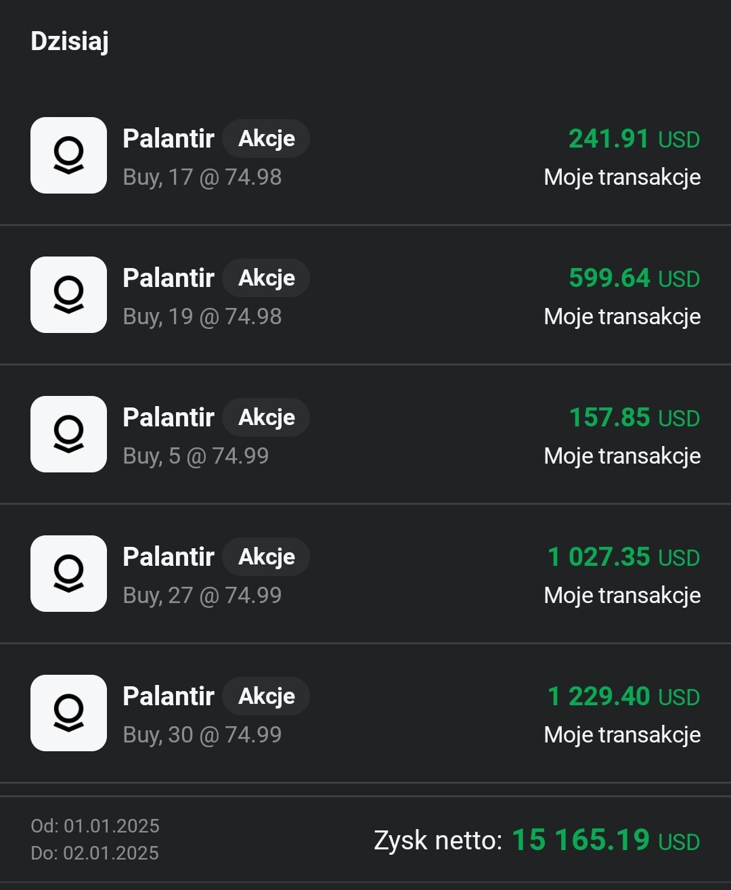Click Palantir icon for 30-share trade
Screen dimensions: 731x890
click(68, 713)
